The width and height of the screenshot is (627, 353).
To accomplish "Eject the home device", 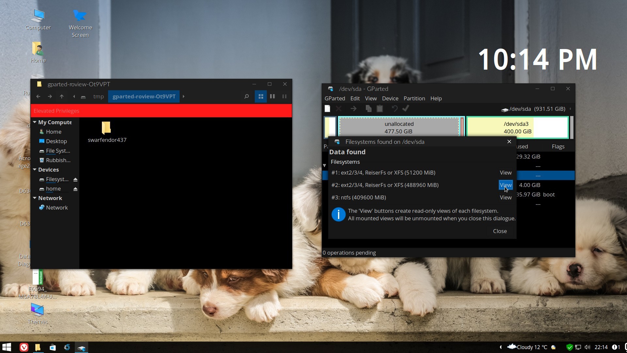I will click(x=75, y=189).
